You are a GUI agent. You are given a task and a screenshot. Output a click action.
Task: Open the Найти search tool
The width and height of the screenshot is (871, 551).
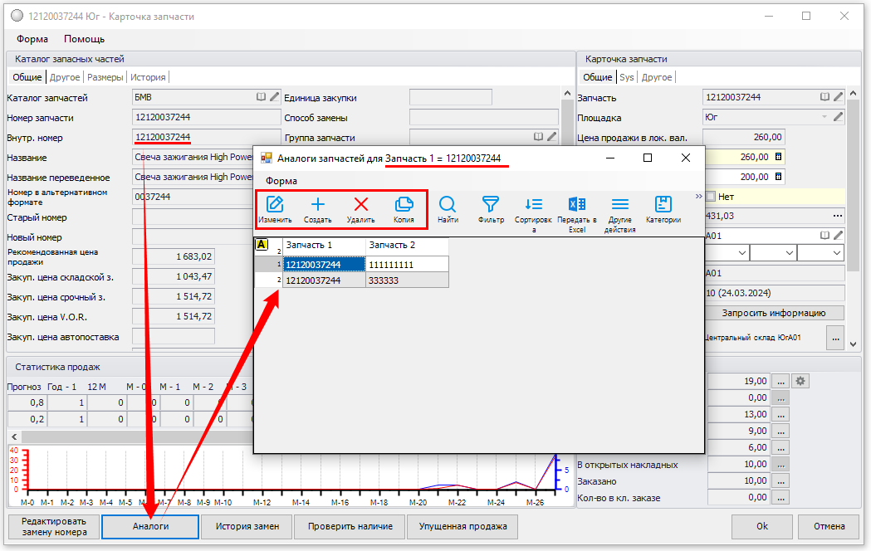[448, 205]
